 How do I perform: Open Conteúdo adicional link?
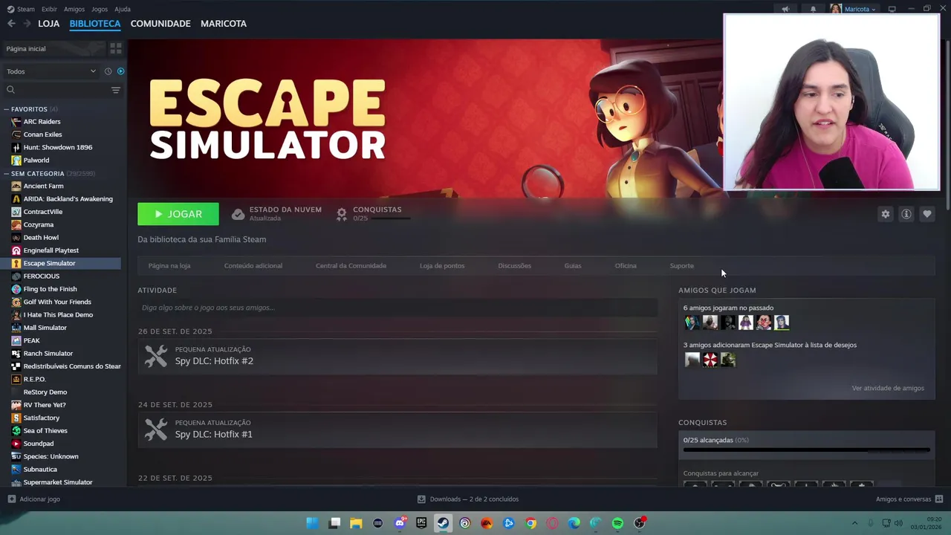point(253,265)
